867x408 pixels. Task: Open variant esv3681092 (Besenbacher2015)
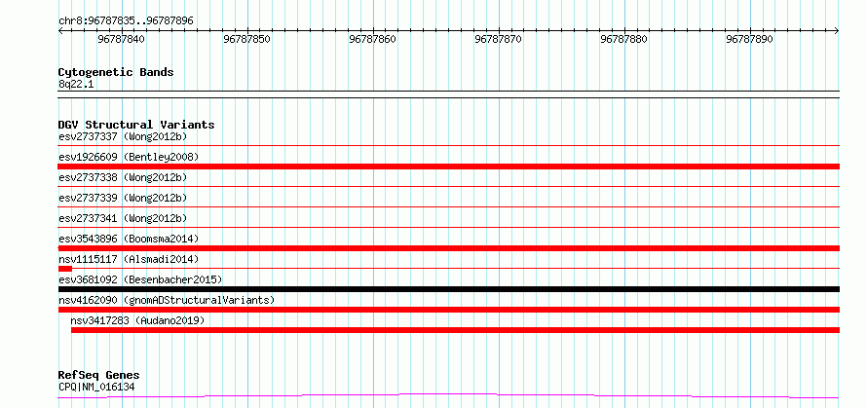tap(140, 279)
